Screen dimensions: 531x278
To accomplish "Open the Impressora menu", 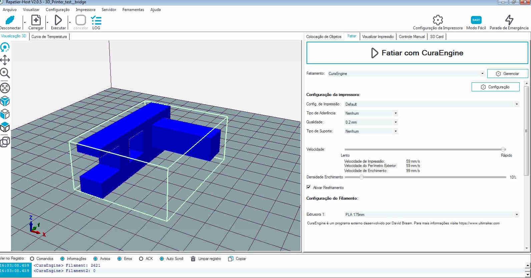I will coord(85,10).
